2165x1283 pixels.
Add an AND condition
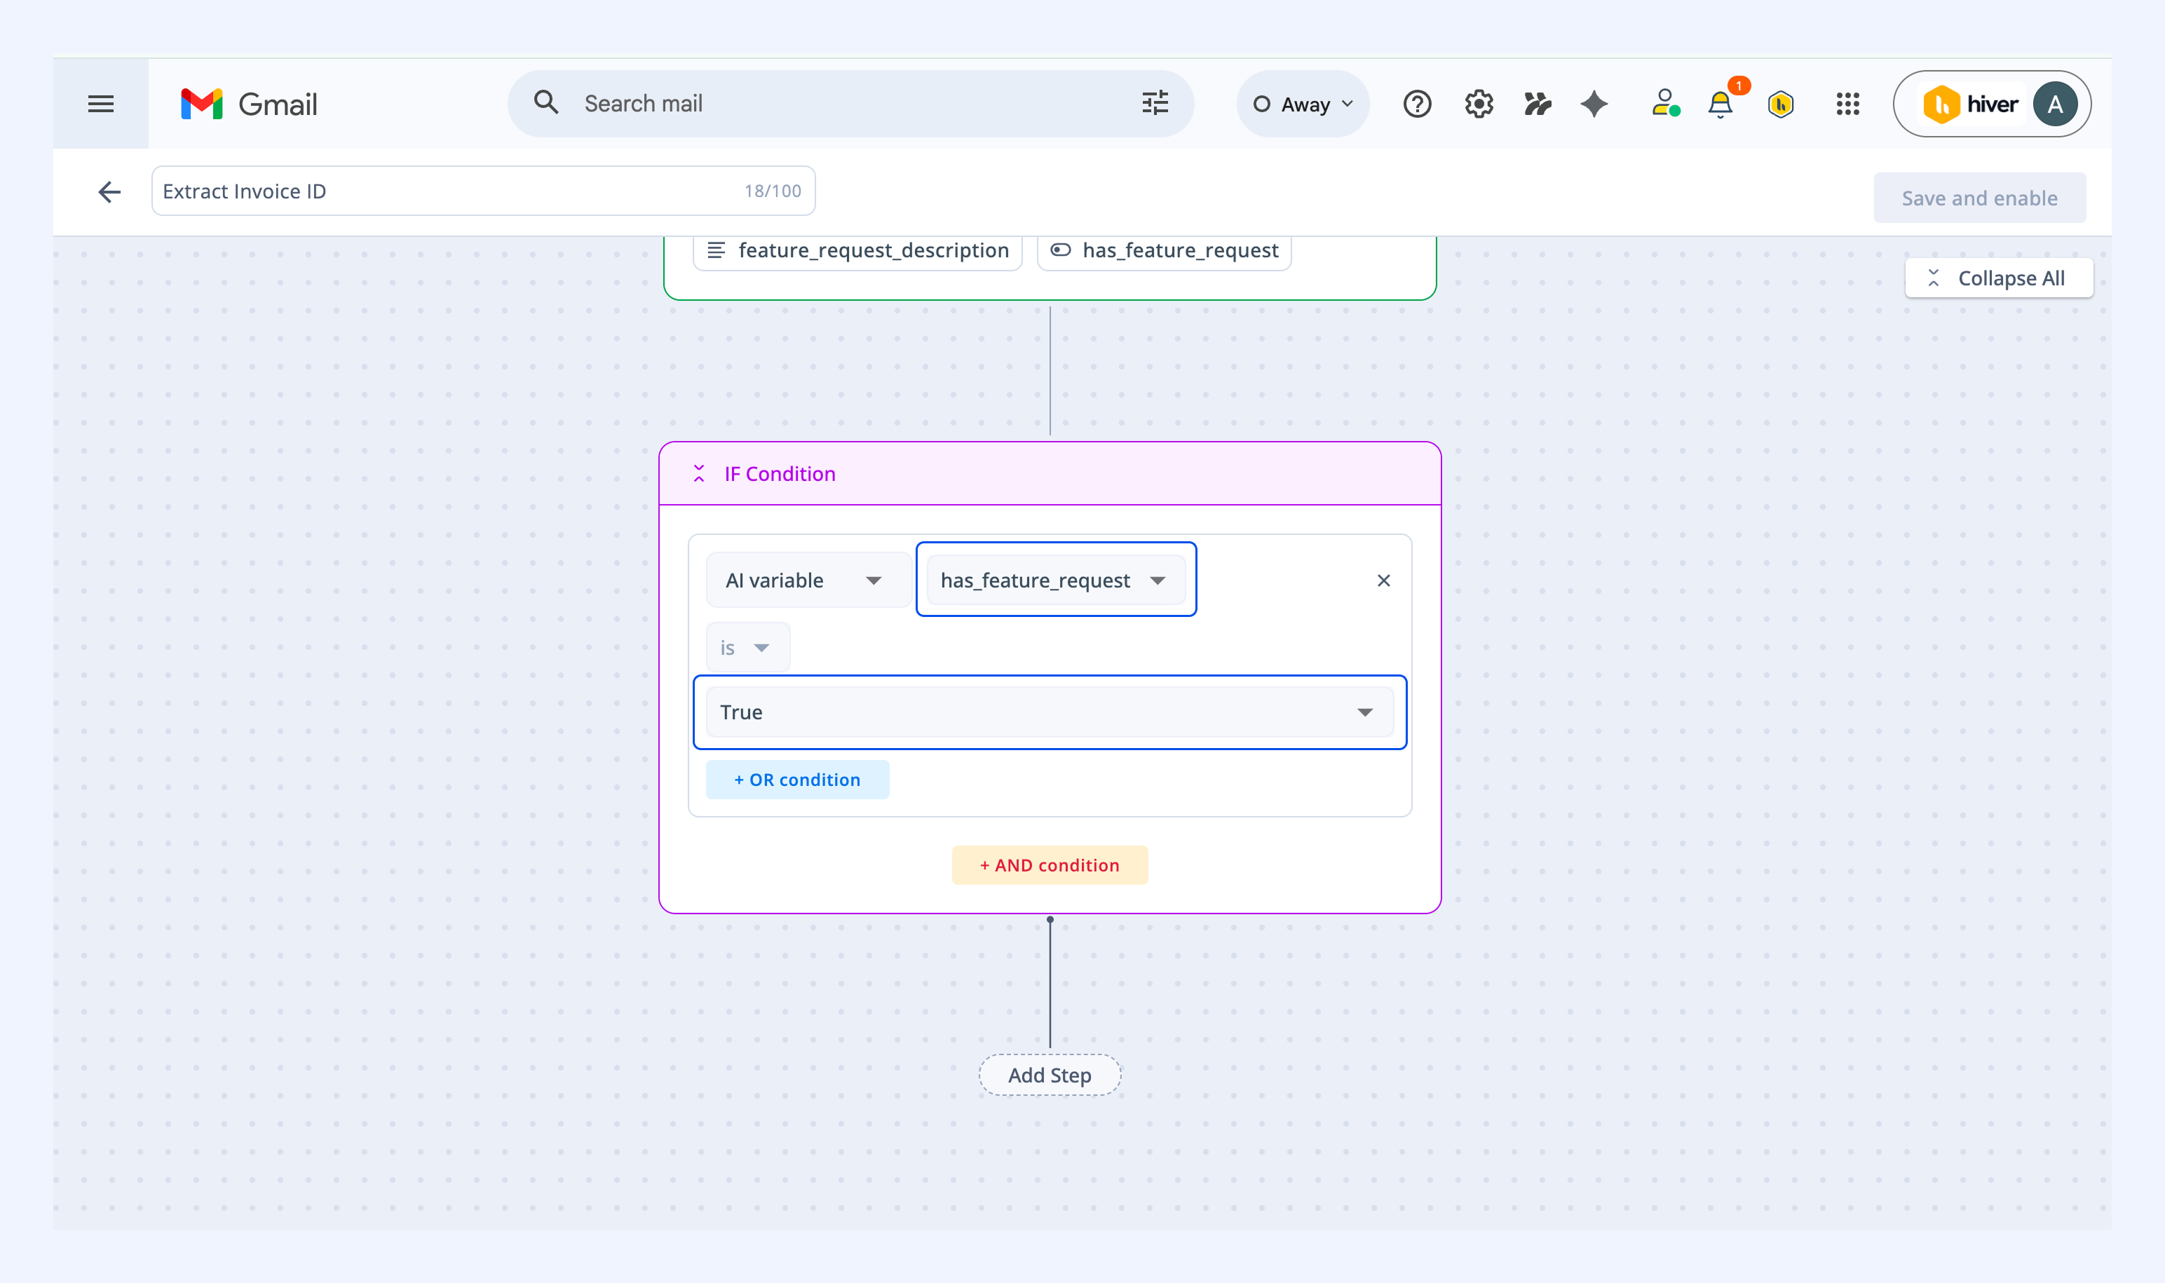(x=1049, y=865)
